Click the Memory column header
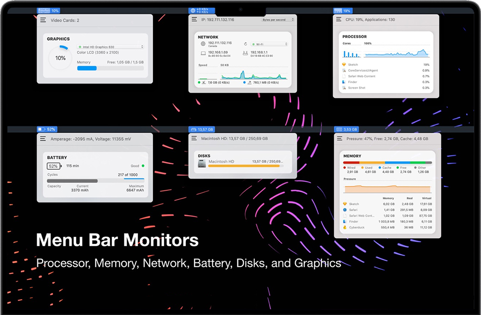This screenshot has height=315, width=481. coord(388,198)
